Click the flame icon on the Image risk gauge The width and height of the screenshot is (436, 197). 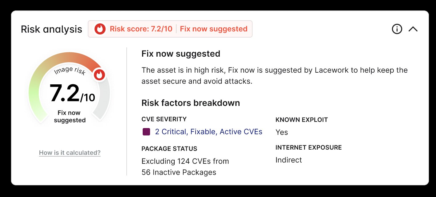click(99, 75)
